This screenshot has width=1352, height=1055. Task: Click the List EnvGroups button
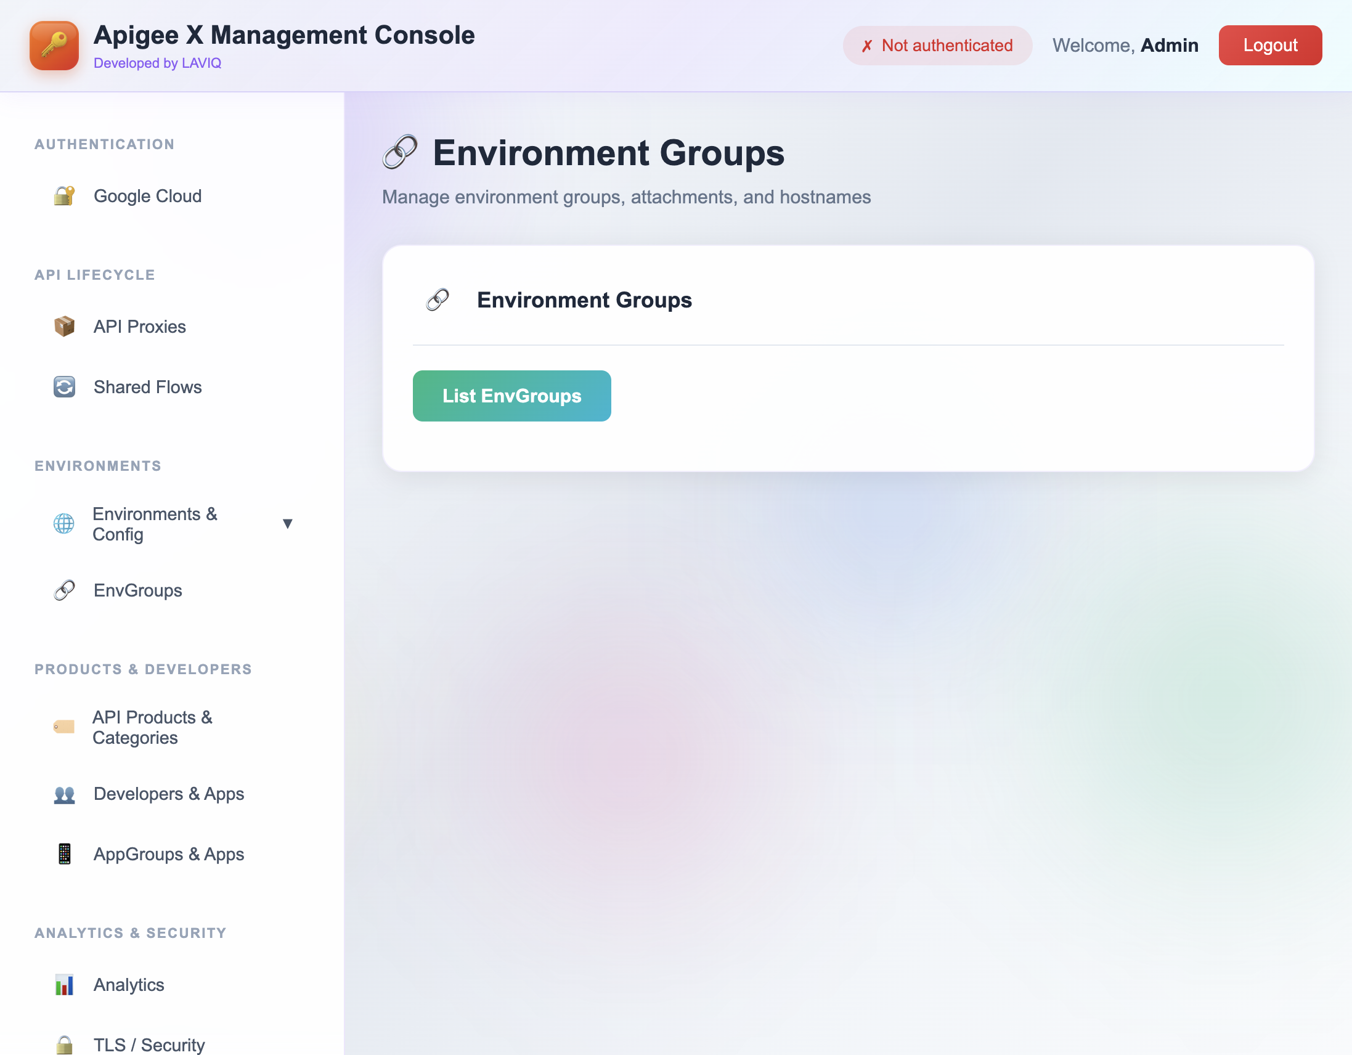(x=511, y=396)
